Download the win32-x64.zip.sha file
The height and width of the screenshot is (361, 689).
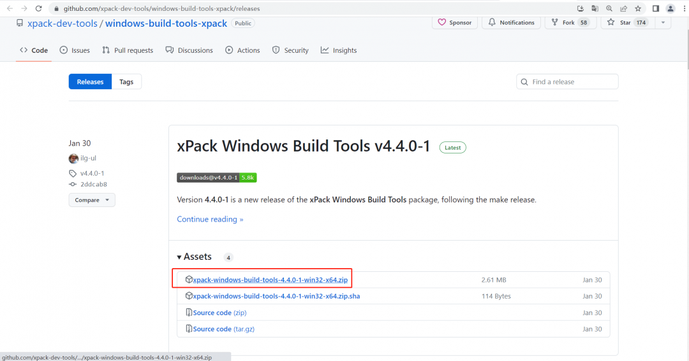(276, 296)
